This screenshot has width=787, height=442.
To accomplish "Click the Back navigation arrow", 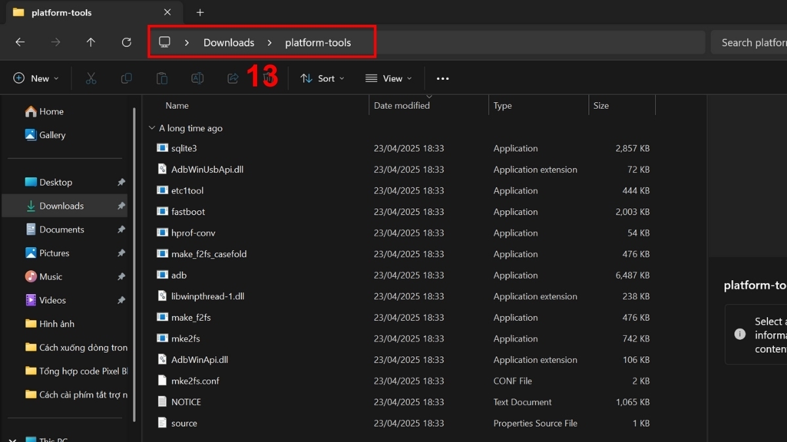I will pos(20,43).
